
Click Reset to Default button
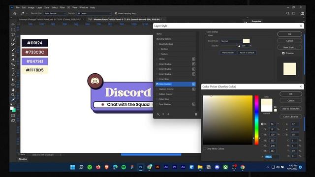[x=247, y=53]
